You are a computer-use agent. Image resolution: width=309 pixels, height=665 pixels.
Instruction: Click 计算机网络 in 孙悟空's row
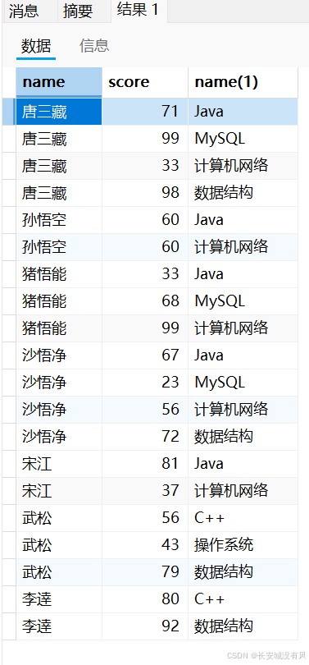pos(243,247)
